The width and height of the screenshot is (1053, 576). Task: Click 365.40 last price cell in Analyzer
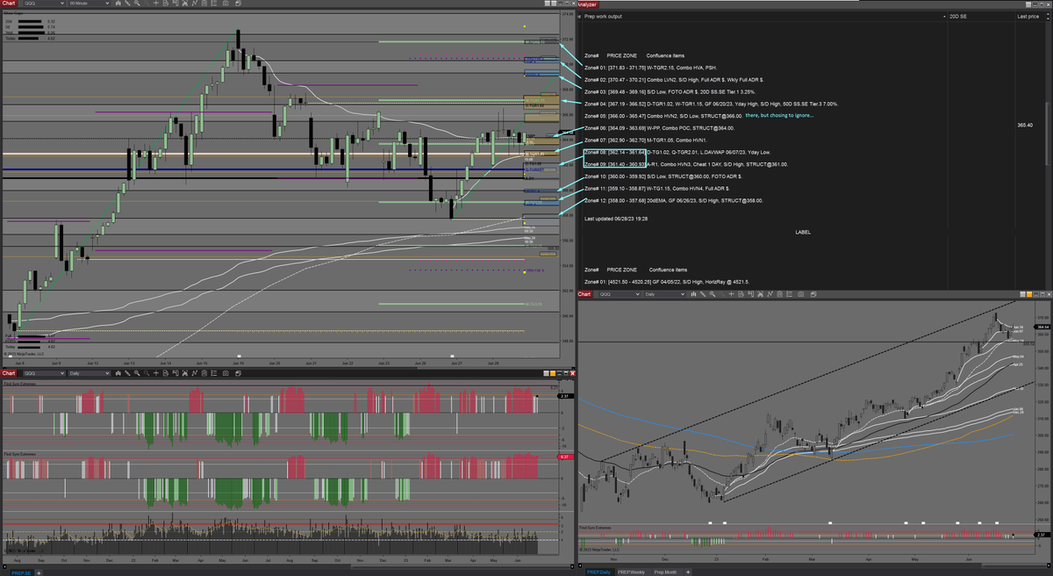pyautogui.click(x=1024, y=126)
